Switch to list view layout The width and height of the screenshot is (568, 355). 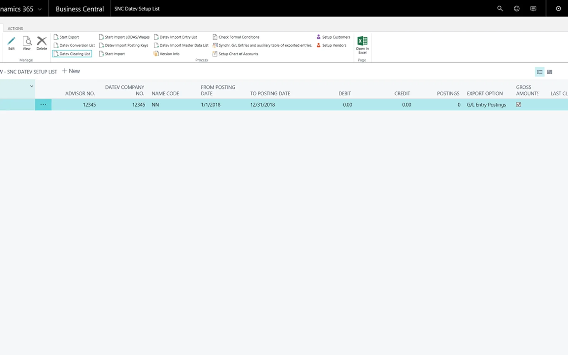click(x=540, y=72)
